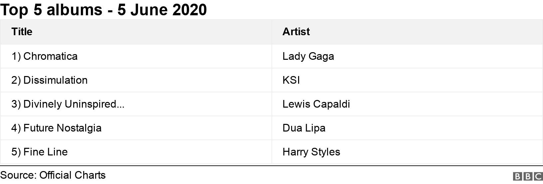Click on Dua Lipa artist

click(x=304, y=128)
